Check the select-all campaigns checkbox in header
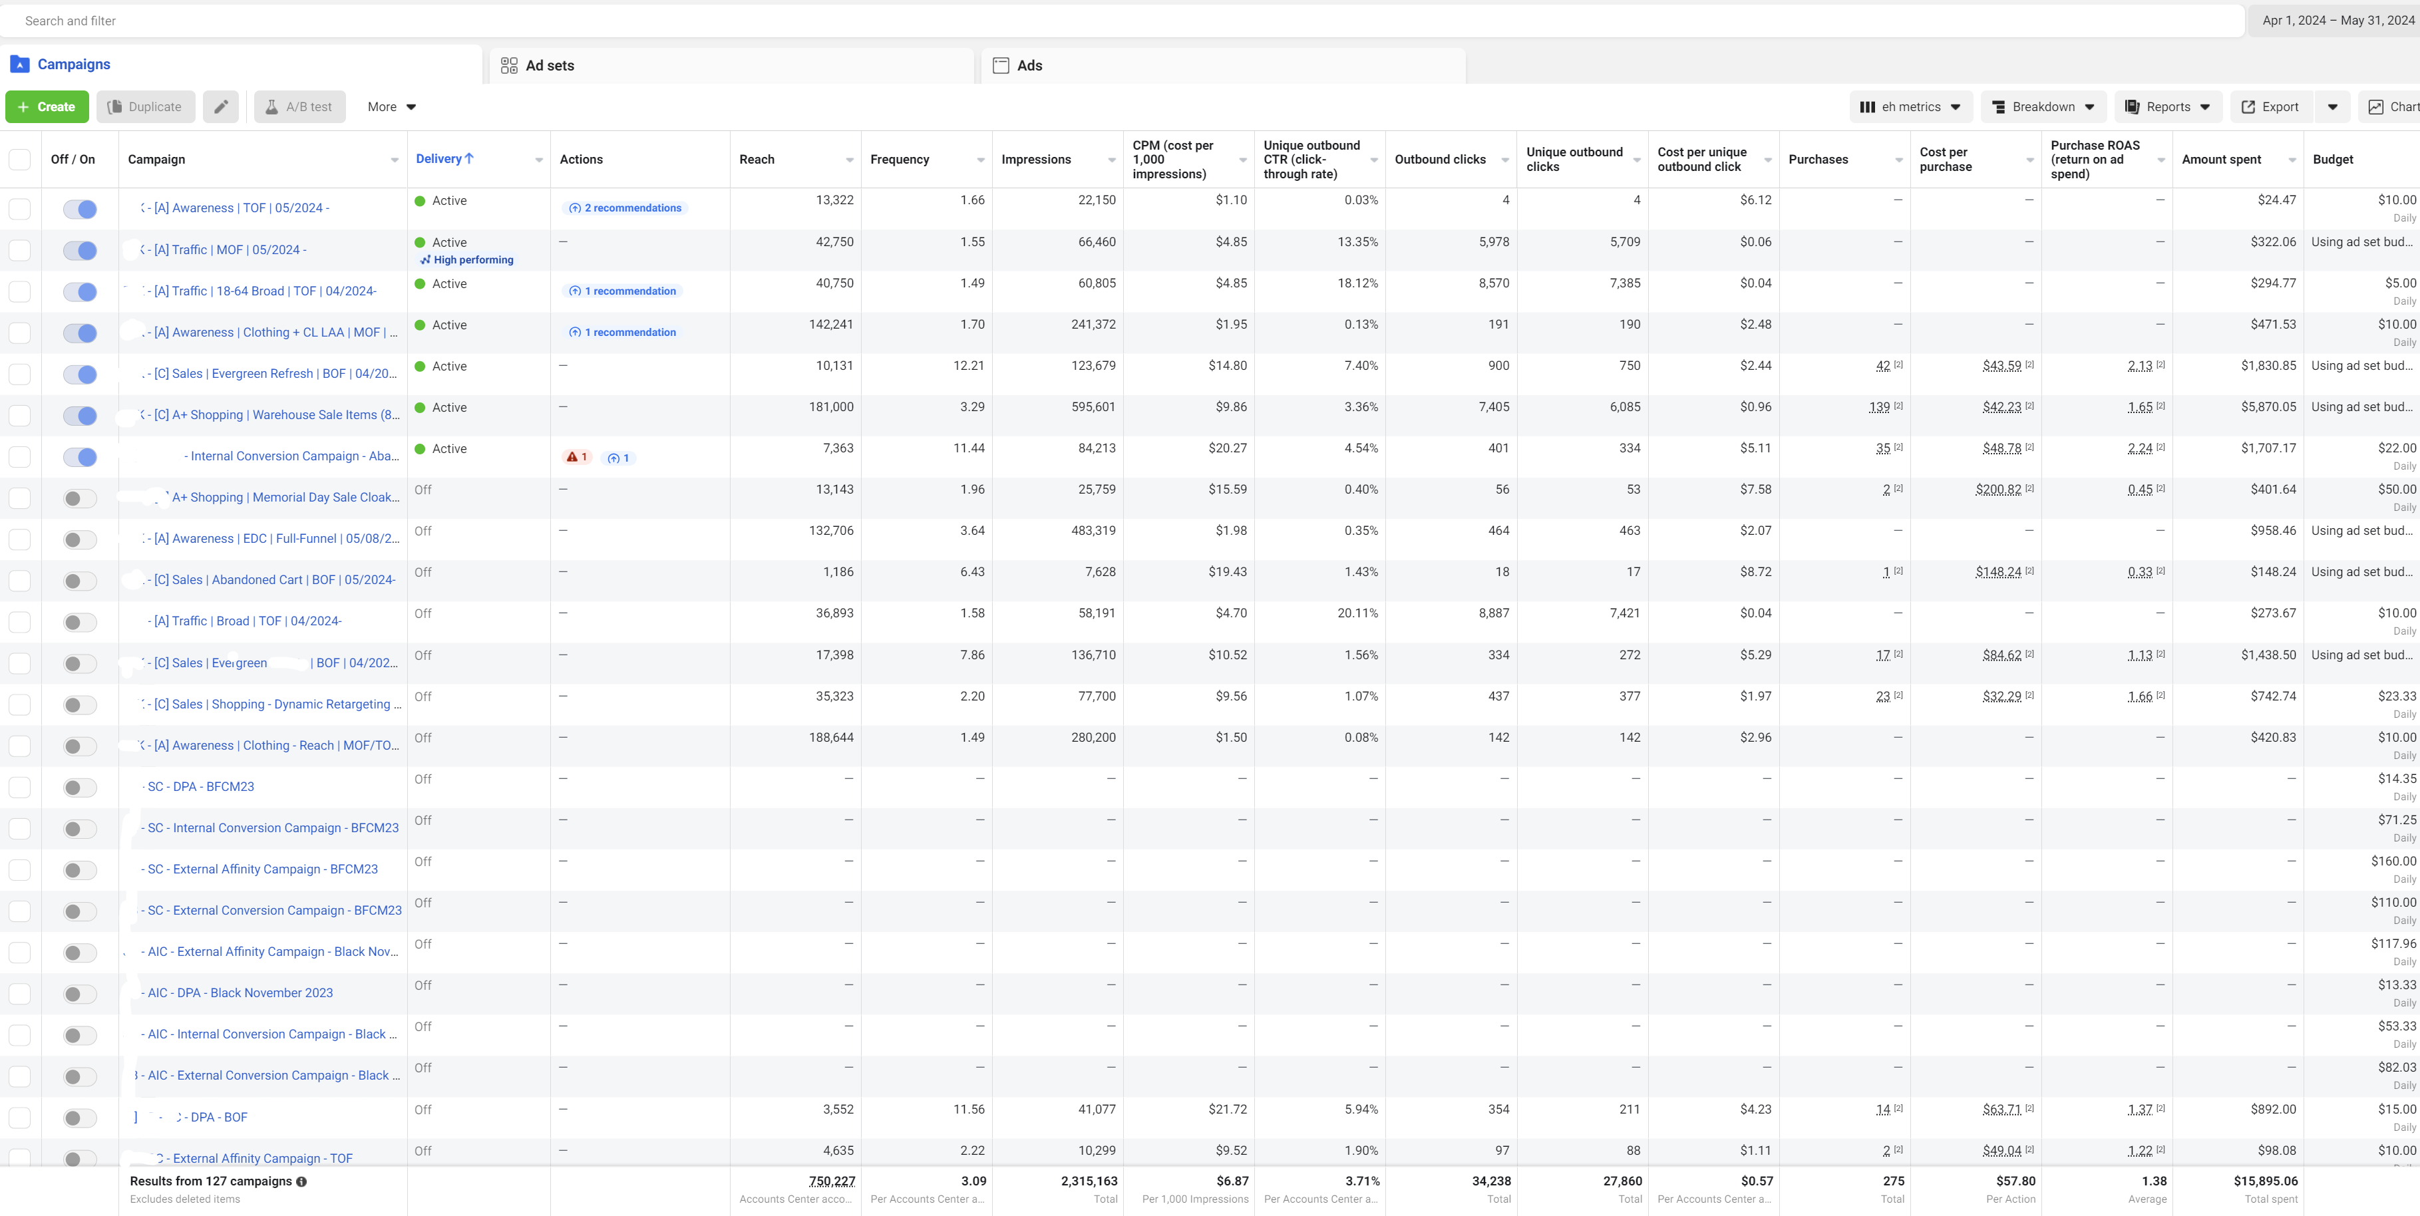The width and height of the screenshot is (2420, 1216). (x=20, y=160)
